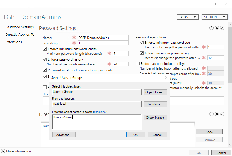Open the SECTIONS dropdown

215,17
